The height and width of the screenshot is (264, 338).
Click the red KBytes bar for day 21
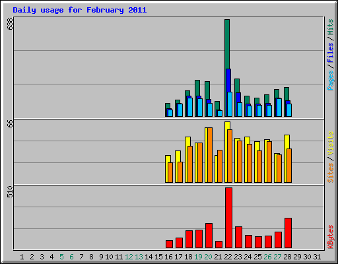pyautogui.click(x=219, y=245)
